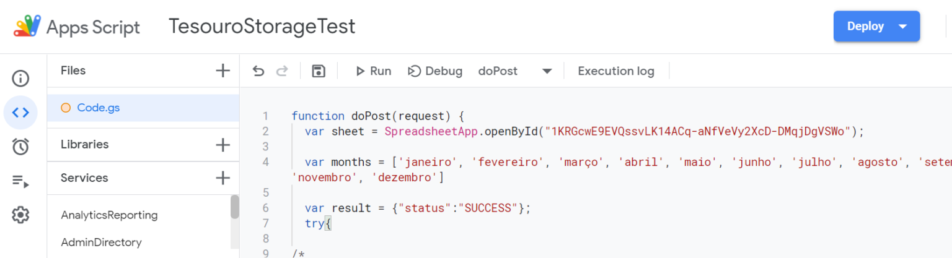The image size is (952, 258).
Task: Add a new file with plus icon
Action: coord(223,71)
